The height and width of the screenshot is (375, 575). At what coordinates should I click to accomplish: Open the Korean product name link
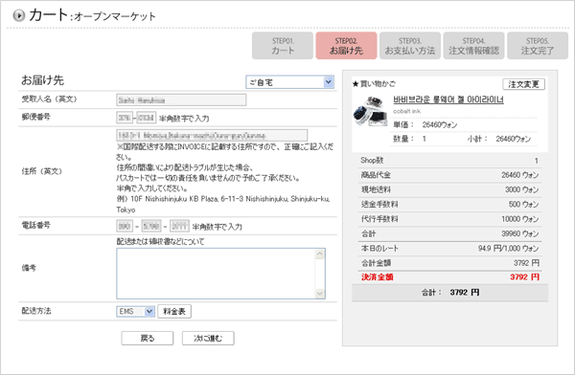point(448,99)
